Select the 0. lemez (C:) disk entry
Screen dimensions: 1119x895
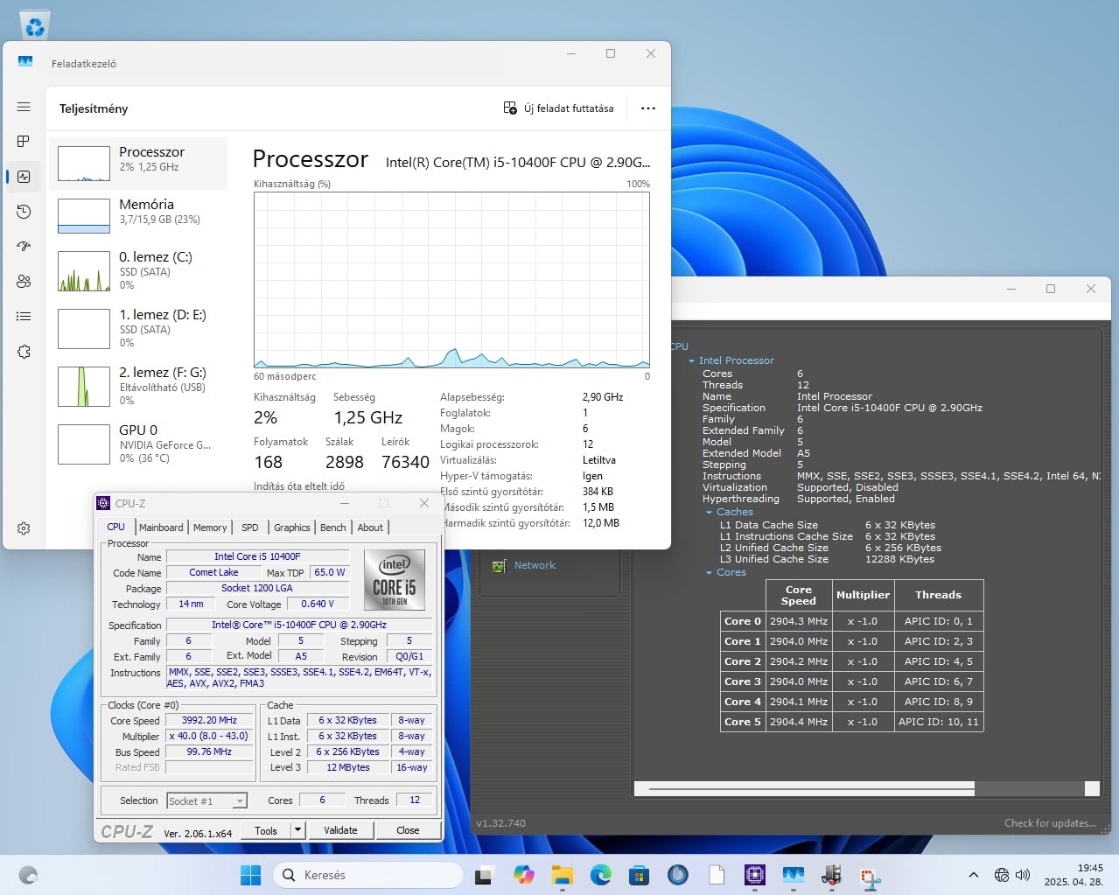(138, 271)
